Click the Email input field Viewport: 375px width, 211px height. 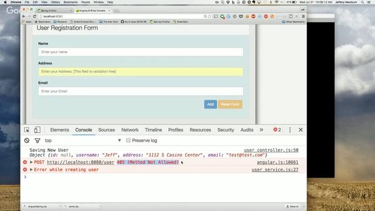[141, 91]
